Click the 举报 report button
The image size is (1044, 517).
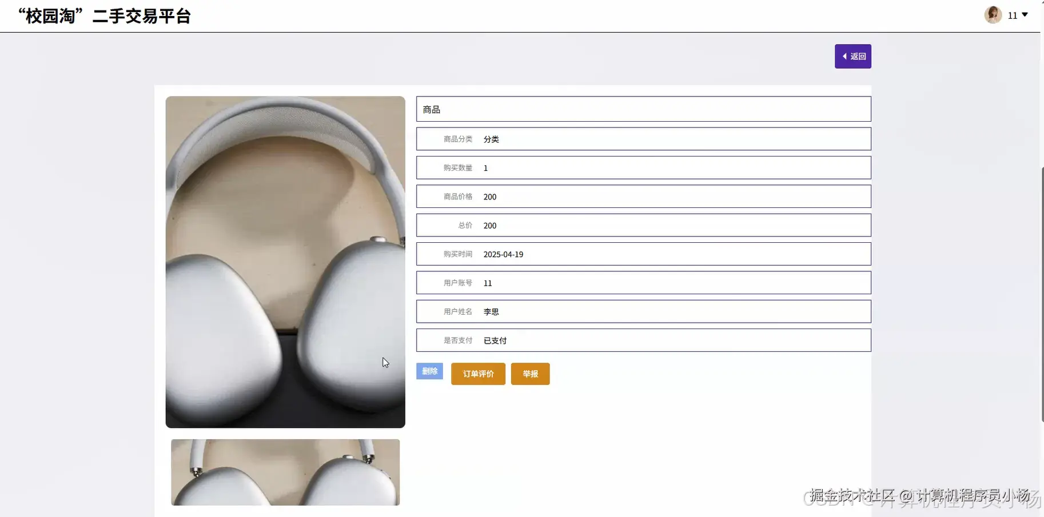530,374
